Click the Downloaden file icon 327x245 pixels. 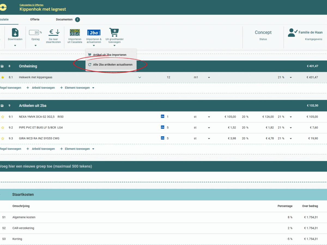pyautogui.click(x=15, y=32)
